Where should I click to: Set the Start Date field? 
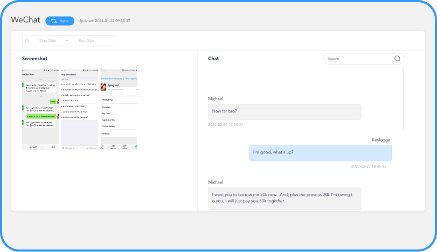coord(47,40)
